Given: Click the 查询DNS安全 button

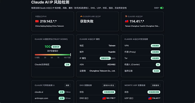Looking at the screenshot, I should pos(109,85).
